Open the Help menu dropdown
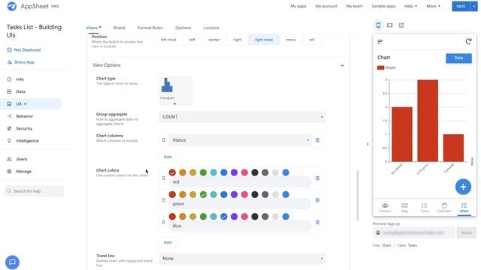The image size is (481, 270). [410, 6]
